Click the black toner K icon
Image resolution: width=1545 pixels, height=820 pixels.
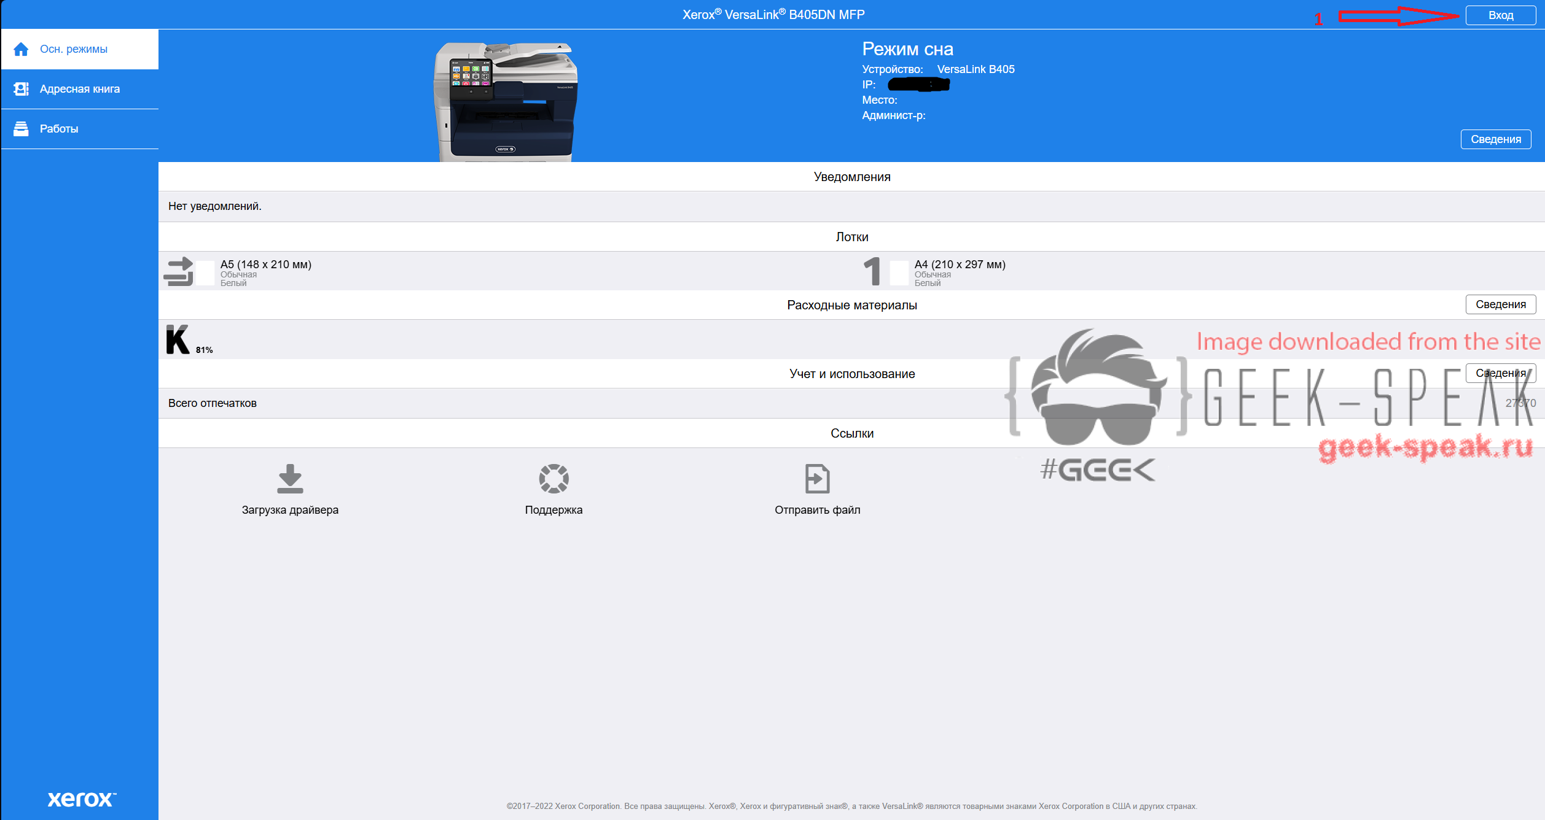point(178,339)
